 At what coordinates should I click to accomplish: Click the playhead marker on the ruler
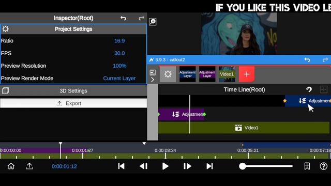click(x=61, y=144)
